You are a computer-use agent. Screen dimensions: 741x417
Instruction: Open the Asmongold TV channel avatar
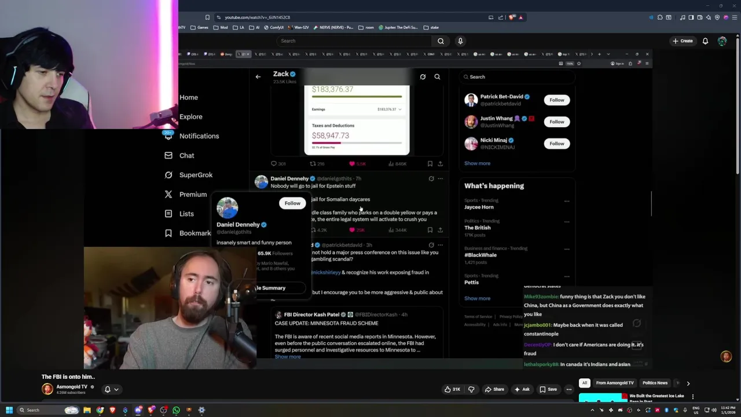click(47, 389)
